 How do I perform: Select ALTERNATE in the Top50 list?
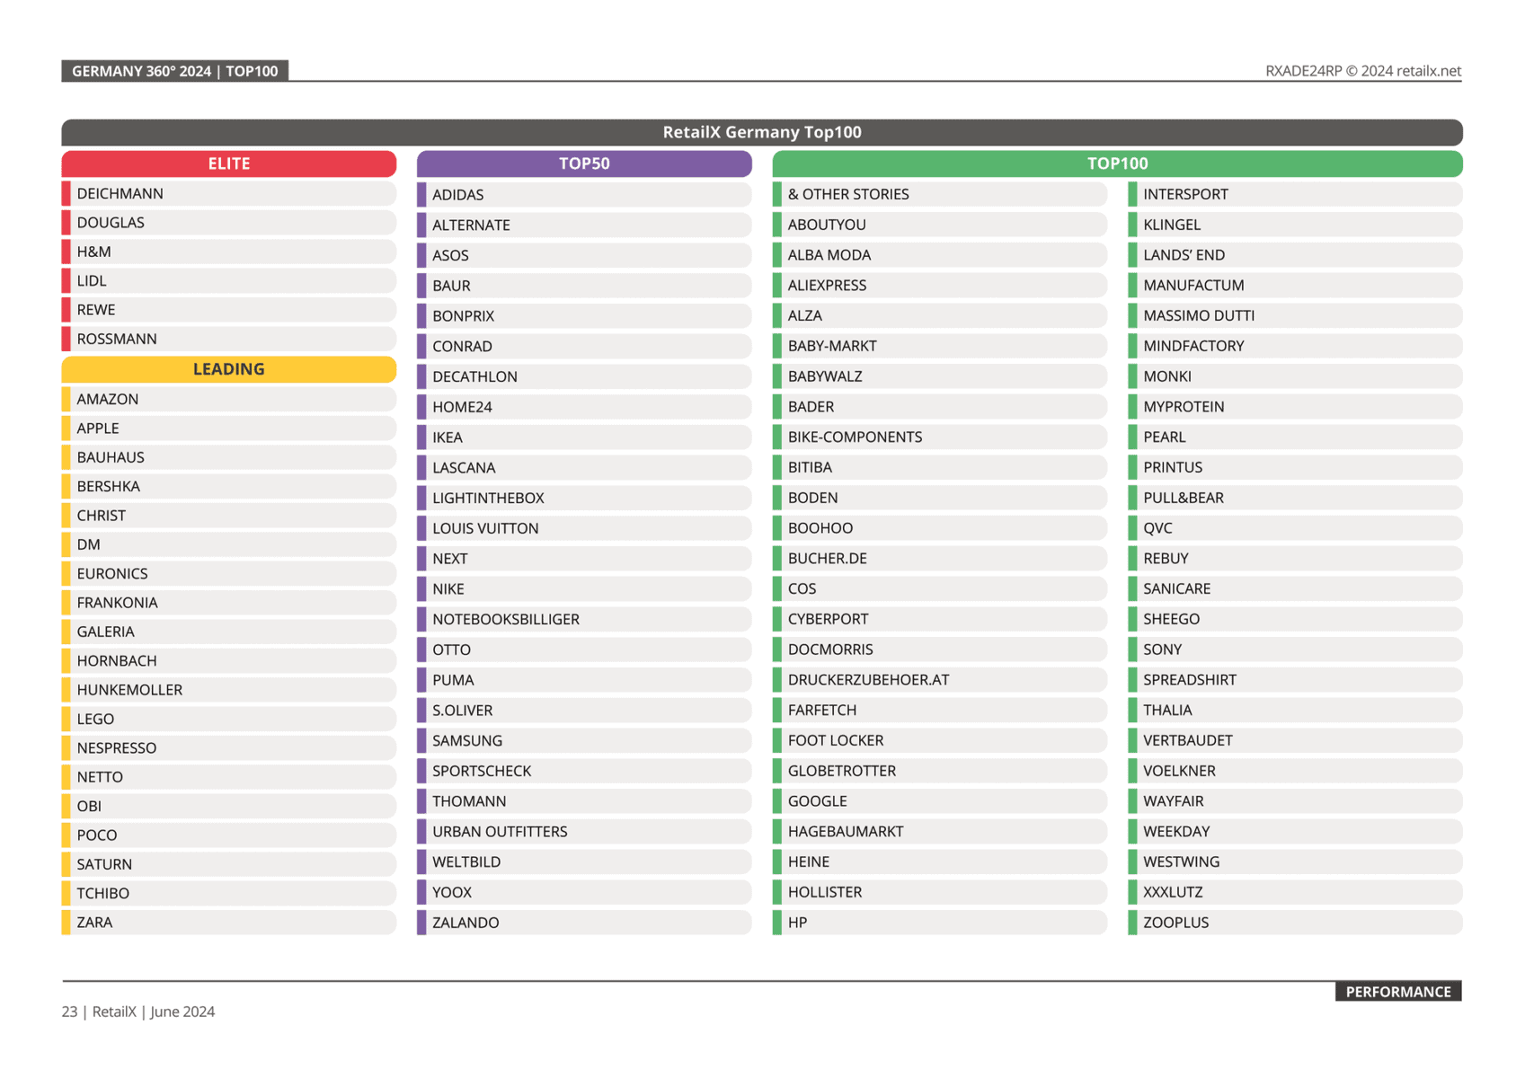click(584, 225)
